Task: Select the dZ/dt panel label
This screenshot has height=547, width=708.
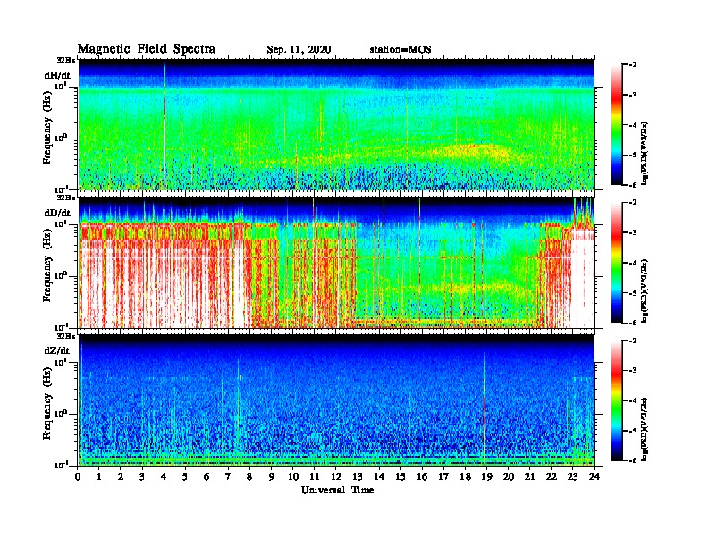Action: tap(57, 350)
